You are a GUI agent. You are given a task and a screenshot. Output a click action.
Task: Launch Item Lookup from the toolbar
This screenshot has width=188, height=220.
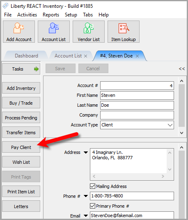click(124, 32)
